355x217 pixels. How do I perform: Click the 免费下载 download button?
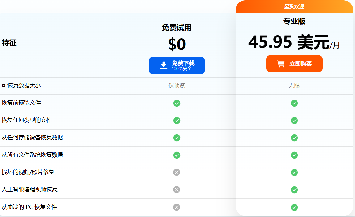177,66
